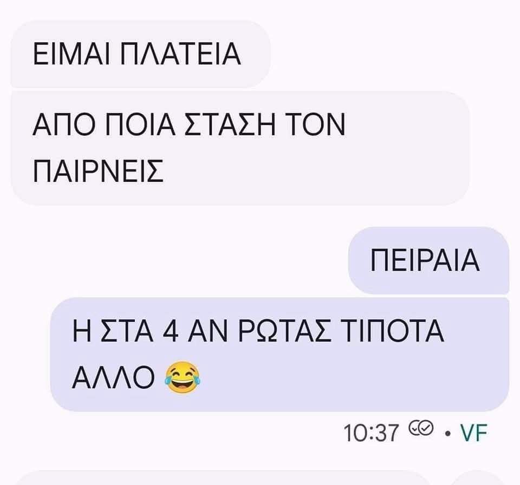Click the word ΑΛΛΟ beside the emoji
520x485 pixels.
(113, 378)
